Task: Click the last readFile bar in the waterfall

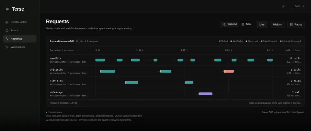Action: click(270, 60)
